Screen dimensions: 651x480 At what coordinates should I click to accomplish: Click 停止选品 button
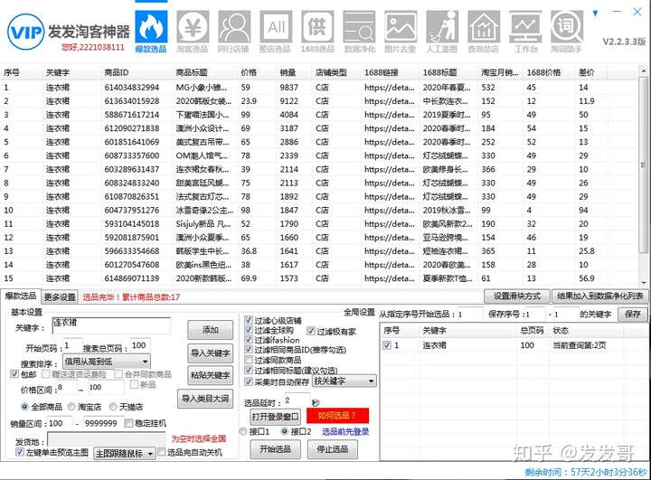tap(333, 449)
